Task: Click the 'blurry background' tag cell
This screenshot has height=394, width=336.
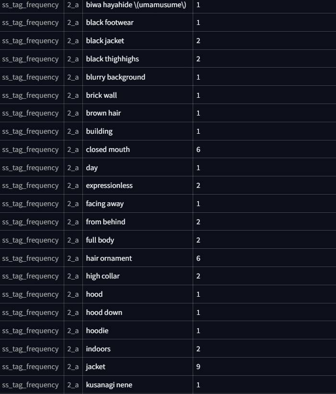Action: click(x=116, y=77)
